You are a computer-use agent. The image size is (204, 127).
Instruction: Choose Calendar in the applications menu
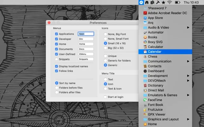(165, 52)
